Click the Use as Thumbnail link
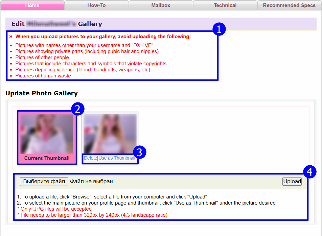 pyautogui.click(x=117, y=158)
